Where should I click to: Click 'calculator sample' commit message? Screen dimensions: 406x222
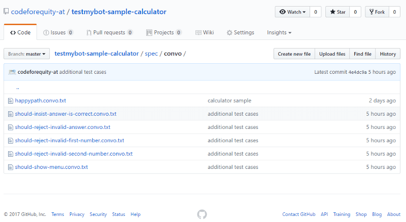(x=229, y=101)
